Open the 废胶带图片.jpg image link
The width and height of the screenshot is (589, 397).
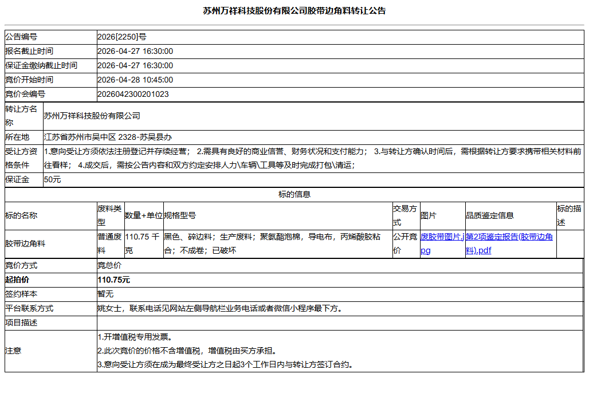pyautogui.click(x=442, y=244)
